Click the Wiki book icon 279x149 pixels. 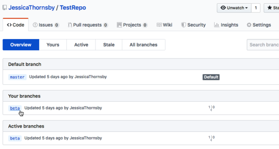[159, 25]
